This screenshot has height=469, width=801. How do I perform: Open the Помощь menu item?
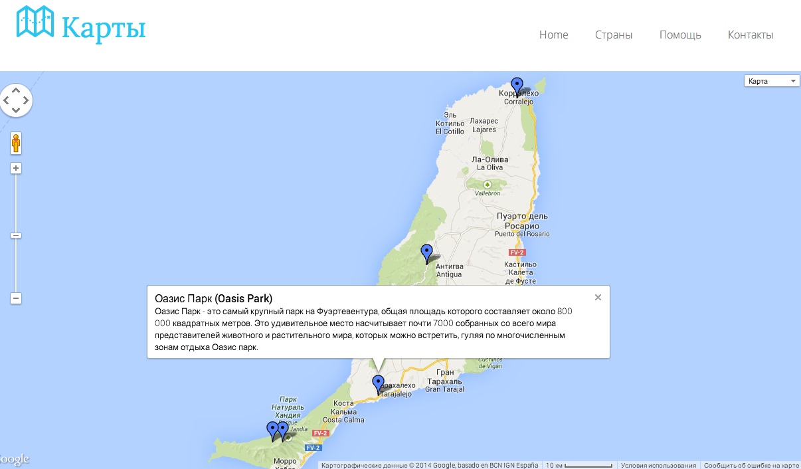tap(680, 35)
